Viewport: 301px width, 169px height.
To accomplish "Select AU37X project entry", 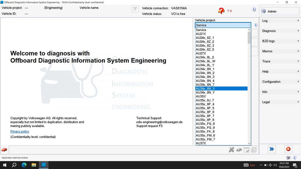I will (221, 143).
